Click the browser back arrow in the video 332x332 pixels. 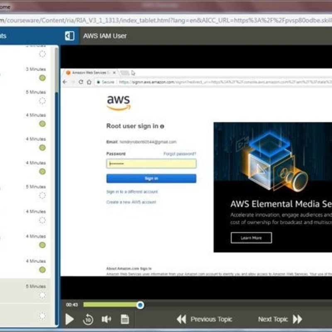[65, 82]
